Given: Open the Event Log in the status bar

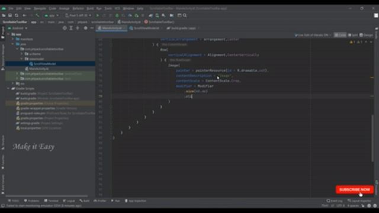Looking at the screenshot, I should (x=335, y=201).
